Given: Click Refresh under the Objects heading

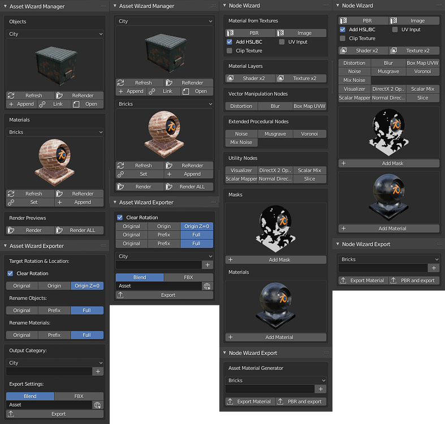Looking at the screenshot, I should [30, 96].
